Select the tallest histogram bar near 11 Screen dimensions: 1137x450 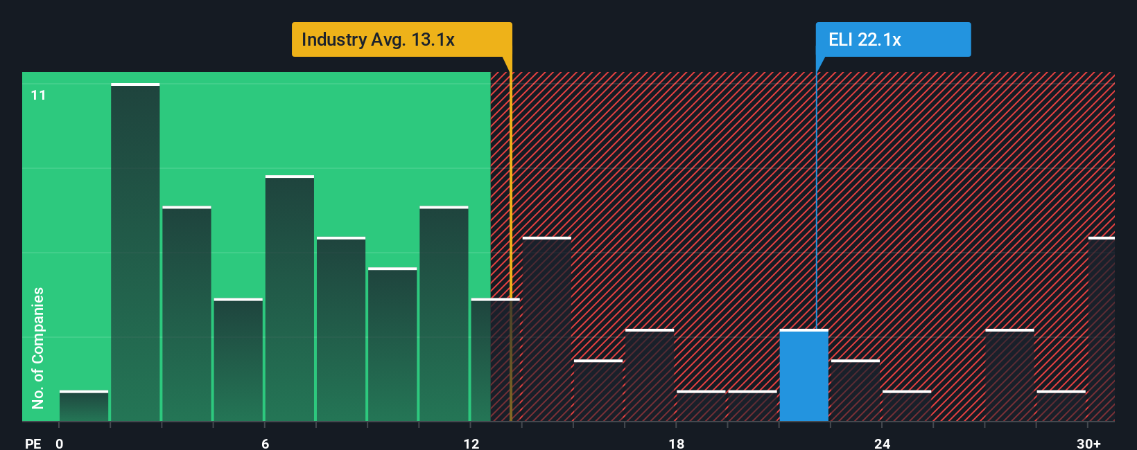pos(135,252)
